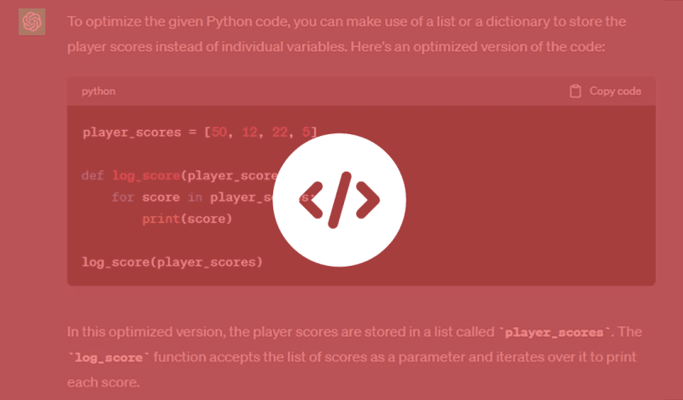Click the python language label
This screenshot has height=400, width=683.
coord(98,91)
